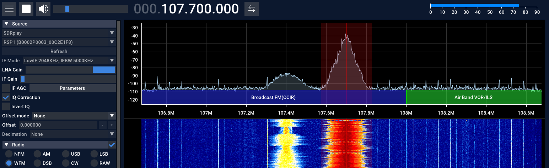Screen dimensions: 549x168
Task: Disable the IQ Correction checkbox
Action: pyautogui.click(x=6, y=97)
